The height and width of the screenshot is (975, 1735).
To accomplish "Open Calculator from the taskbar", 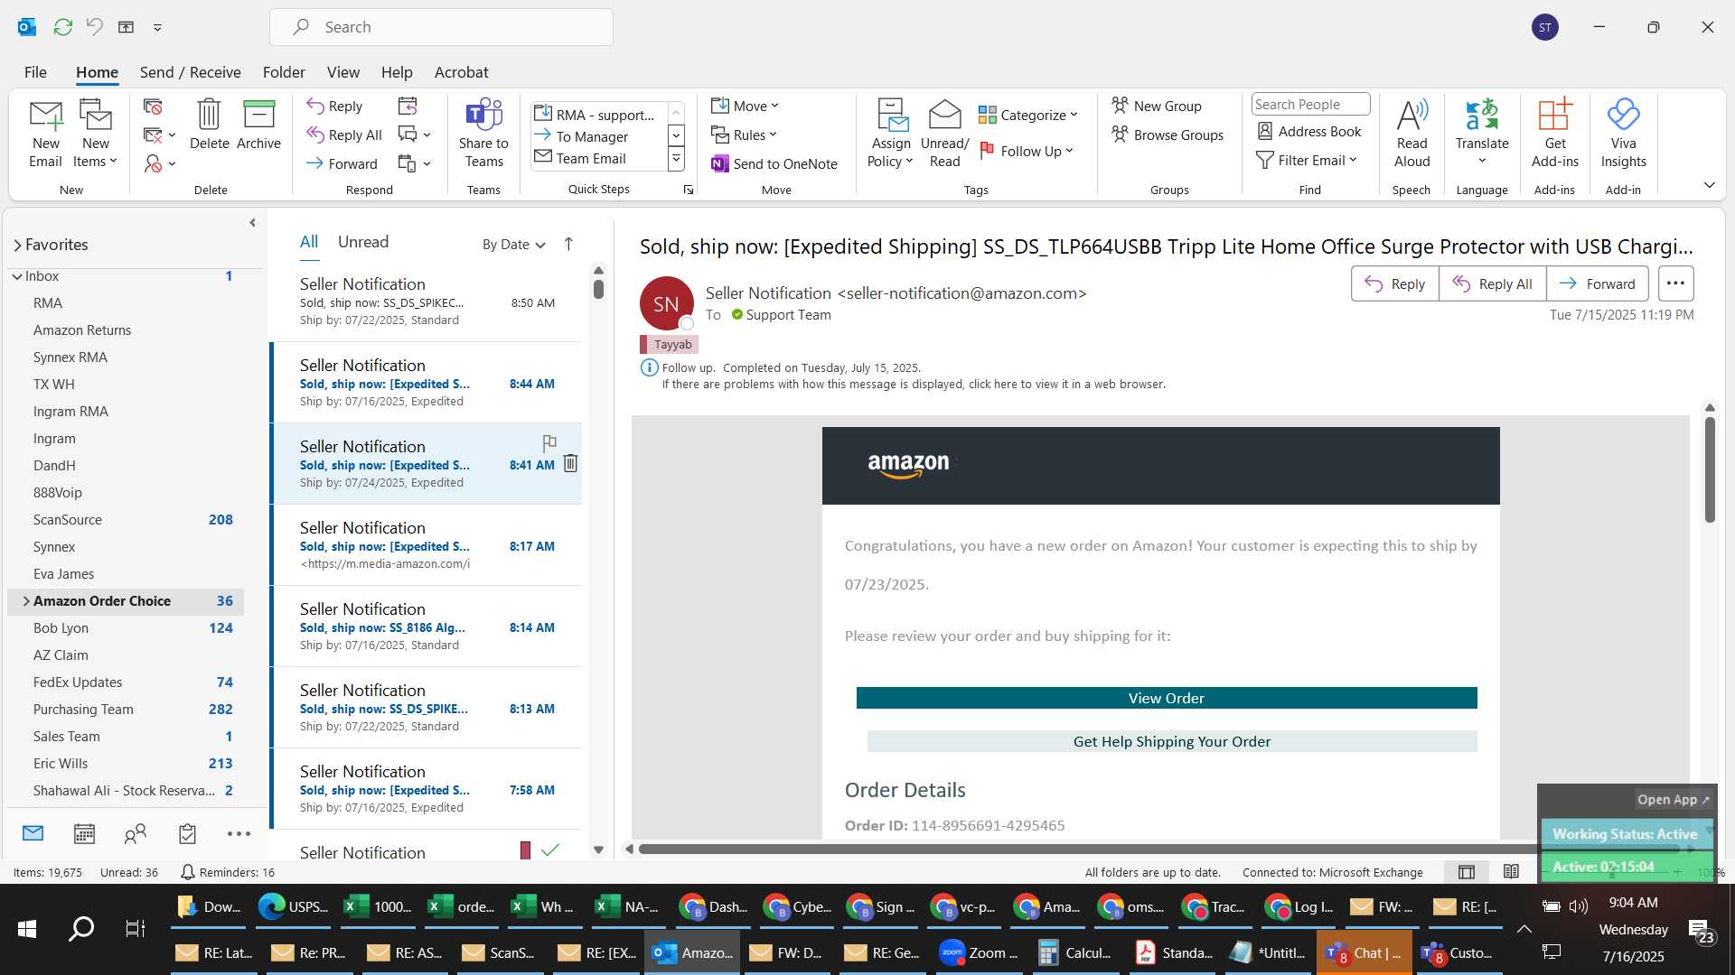I will pos(1075,952).
